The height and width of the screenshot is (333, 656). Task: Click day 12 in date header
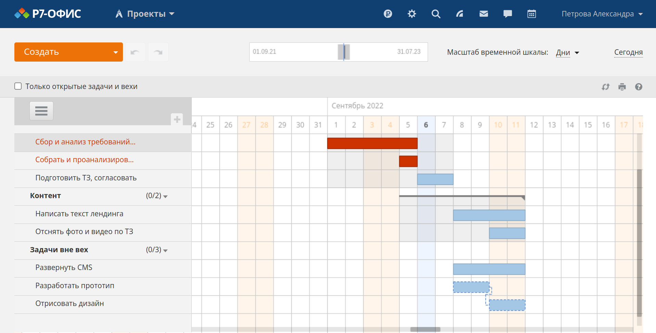(x=534, y=125)
